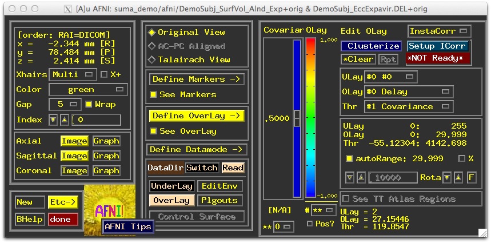This screenshot has width=491, height=243.
Task: Click the range down arrow beside 10000
Action: point(349,178)
